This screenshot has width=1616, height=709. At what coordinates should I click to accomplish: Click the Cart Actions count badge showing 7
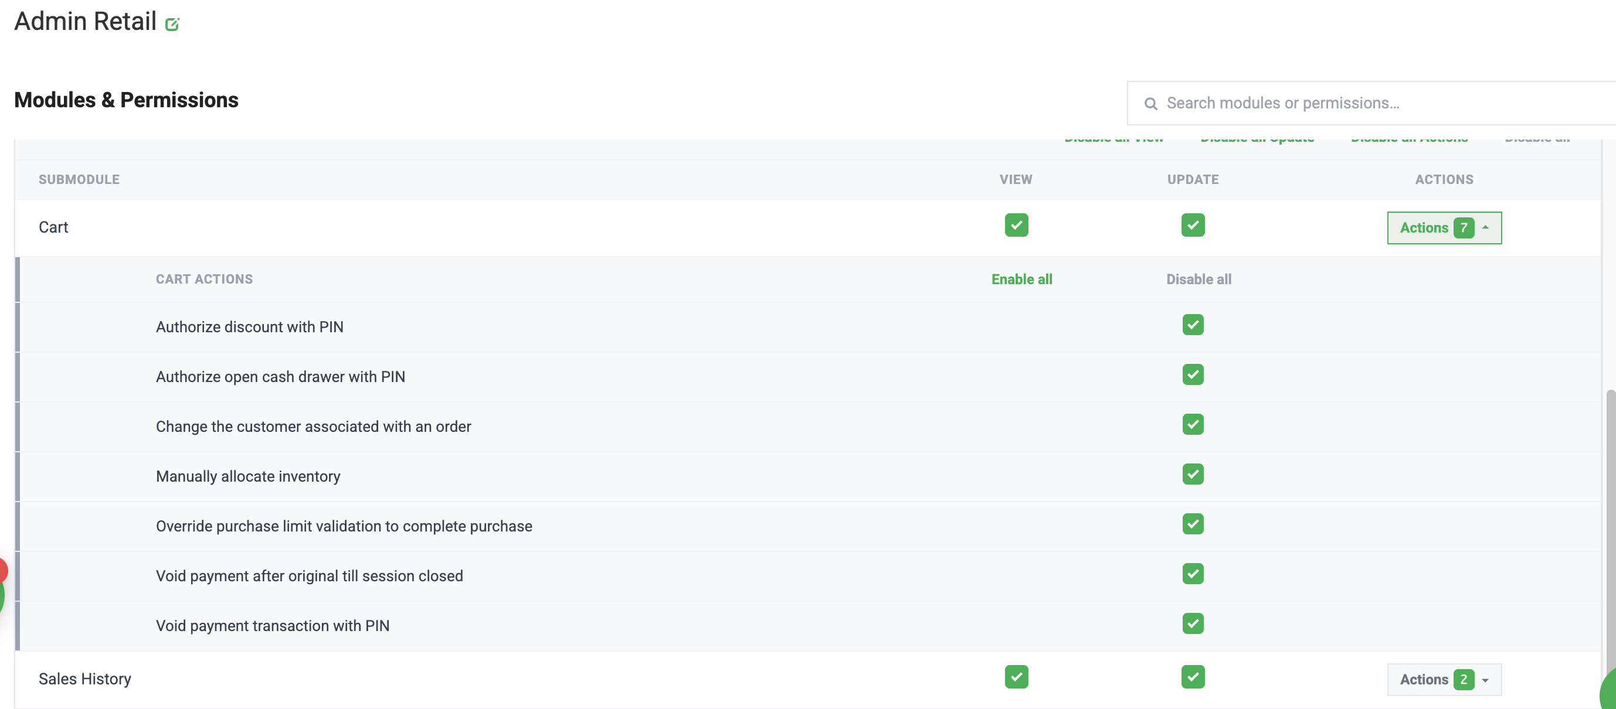point(1464,227)
